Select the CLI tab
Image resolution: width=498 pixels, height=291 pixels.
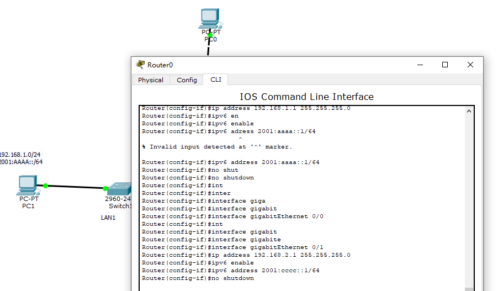click(216, 80)
